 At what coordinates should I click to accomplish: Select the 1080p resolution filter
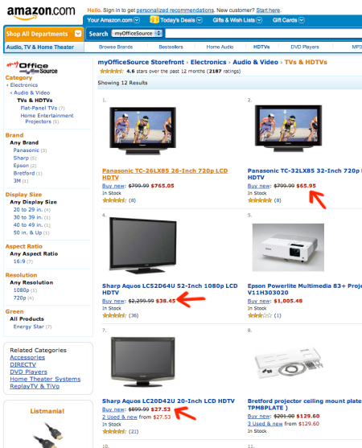21,290
